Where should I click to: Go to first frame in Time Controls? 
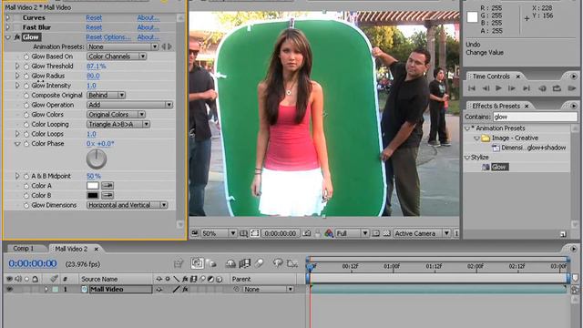472,88
